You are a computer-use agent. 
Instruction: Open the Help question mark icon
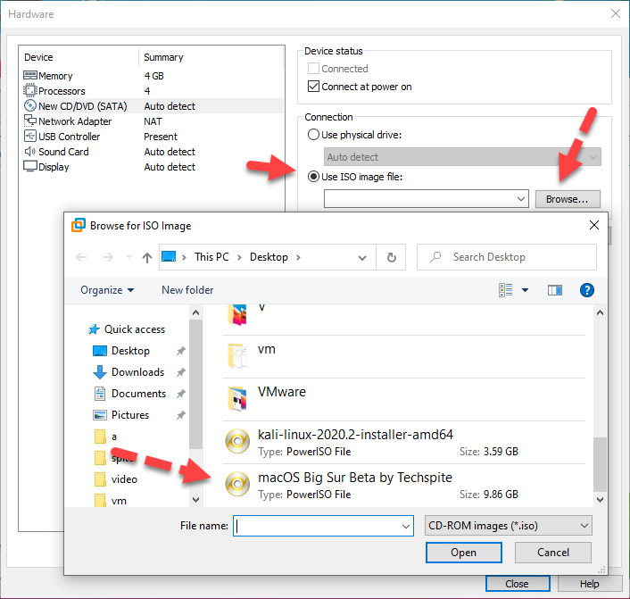[x=586, y=290]
